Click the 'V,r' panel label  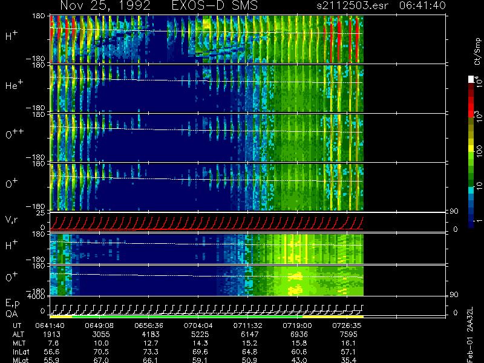point(11,220)
